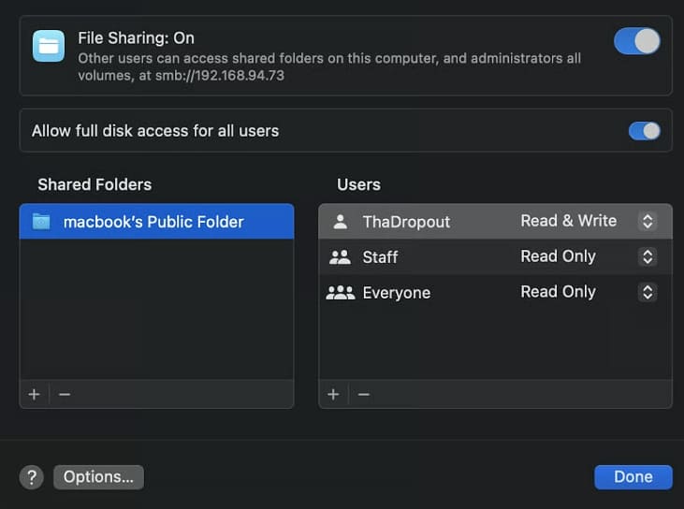Remove selected shared folder with minus button
The height and width of the screenshot is (509, 684).
[x=65, y=394]
